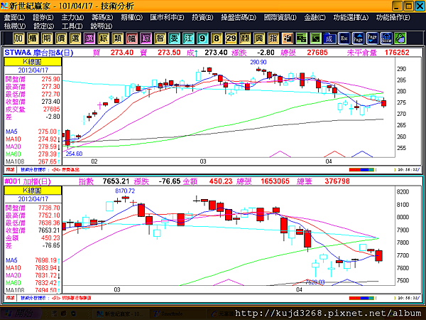Image resolution: width=426 pixels, height=320 pixels.
Task: Click the yellow 選 toolbar icon
Action: pyautogui.click(x=75, y=38)
